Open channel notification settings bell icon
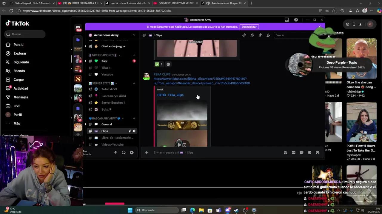This screenshot has width=382, height=214. click(252, 35)
